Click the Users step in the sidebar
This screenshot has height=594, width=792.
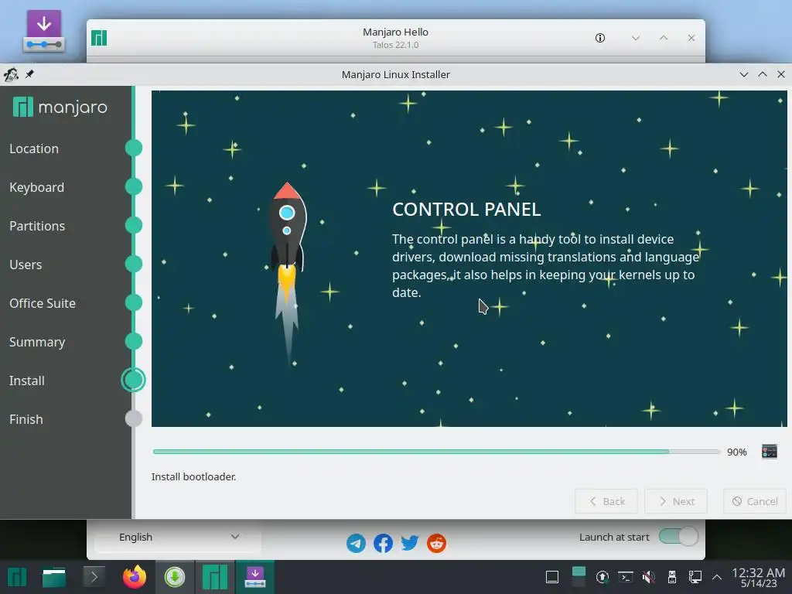coord(26,265)
